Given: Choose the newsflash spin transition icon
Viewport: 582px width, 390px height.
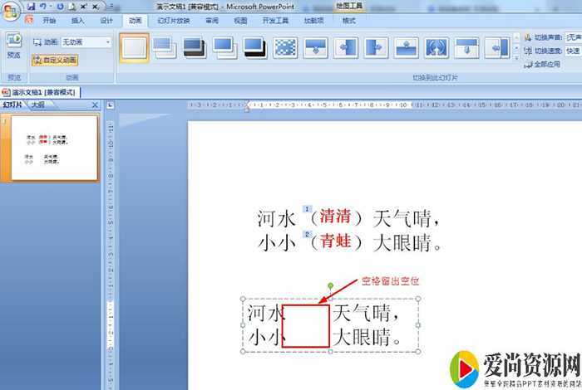Looking at the screenshot, I should tap(436, 48).
